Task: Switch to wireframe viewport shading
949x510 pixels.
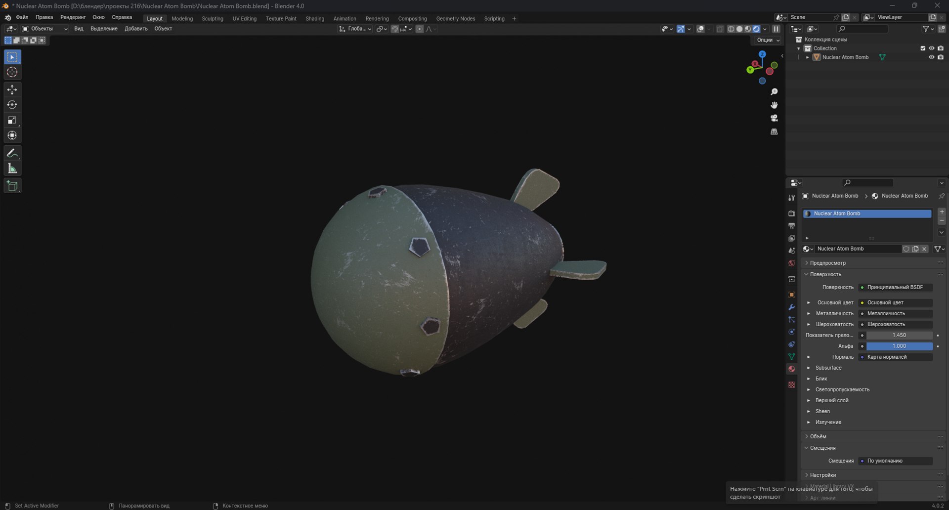Action: [731, 29]
